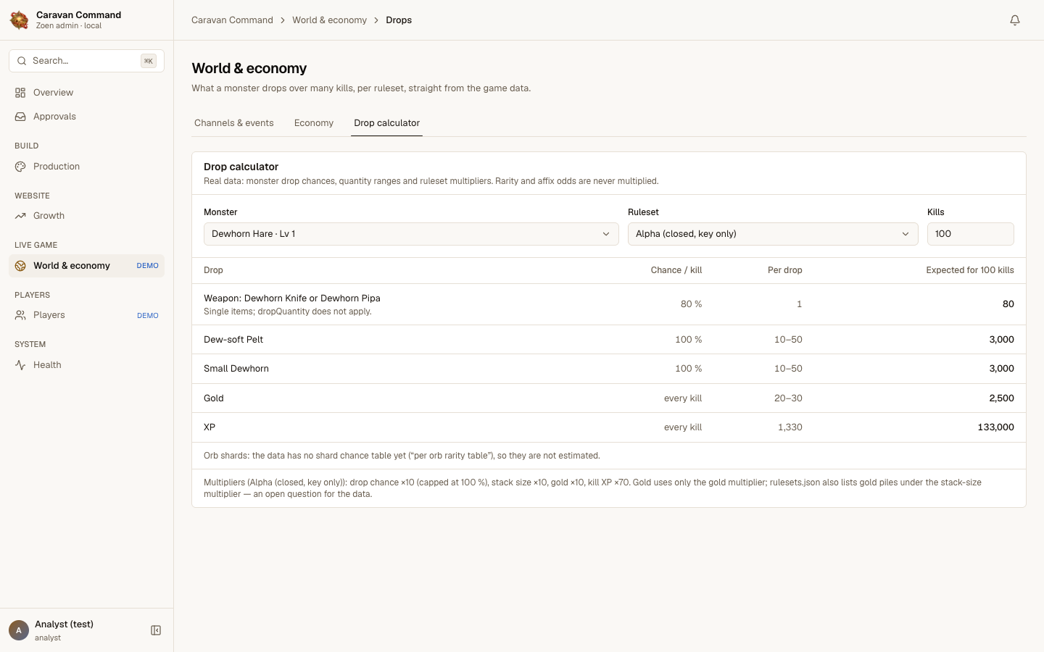The width and height of the screenshot is (1044, 652).
Task: Click the Approvals inbox icon
Action: 20,117
